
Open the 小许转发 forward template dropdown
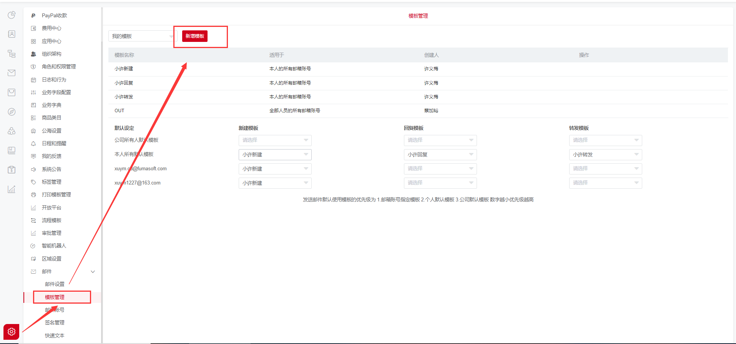tap(605, 155)
